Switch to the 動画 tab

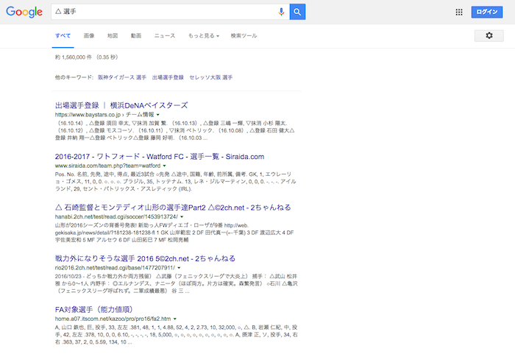pyautogui.click(x=136, y=35)
